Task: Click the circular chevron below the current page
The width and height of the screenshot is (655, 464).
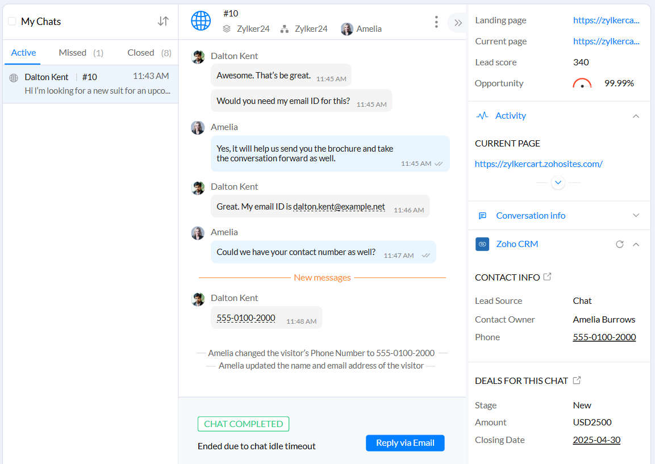Action: (558, 182)
